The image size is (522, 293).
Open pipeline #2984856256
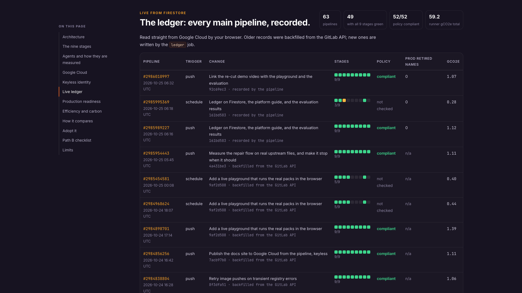[156, 254]
